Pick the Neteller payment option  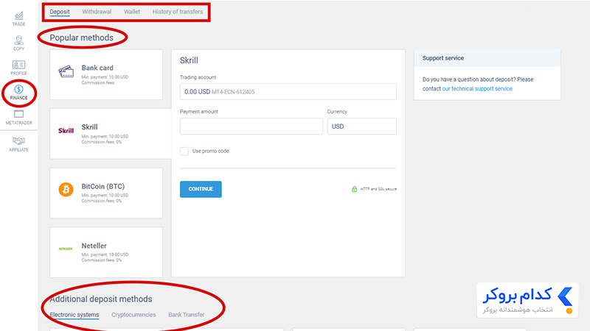coord(106,252)
